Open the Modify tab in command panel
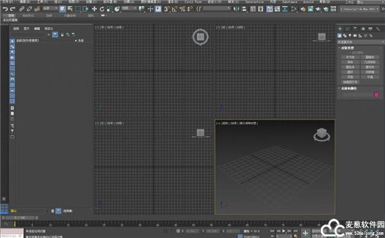Image resolution: width=385 pixels, height=238 pixels. [x=347, y=29]
